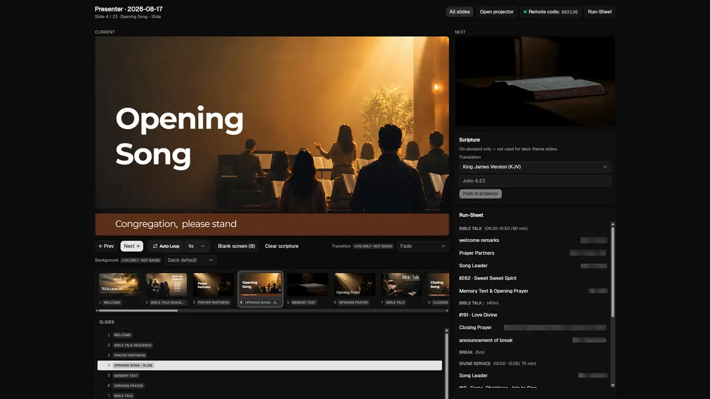Select OPENING PRAYER list row

(270, 386)
